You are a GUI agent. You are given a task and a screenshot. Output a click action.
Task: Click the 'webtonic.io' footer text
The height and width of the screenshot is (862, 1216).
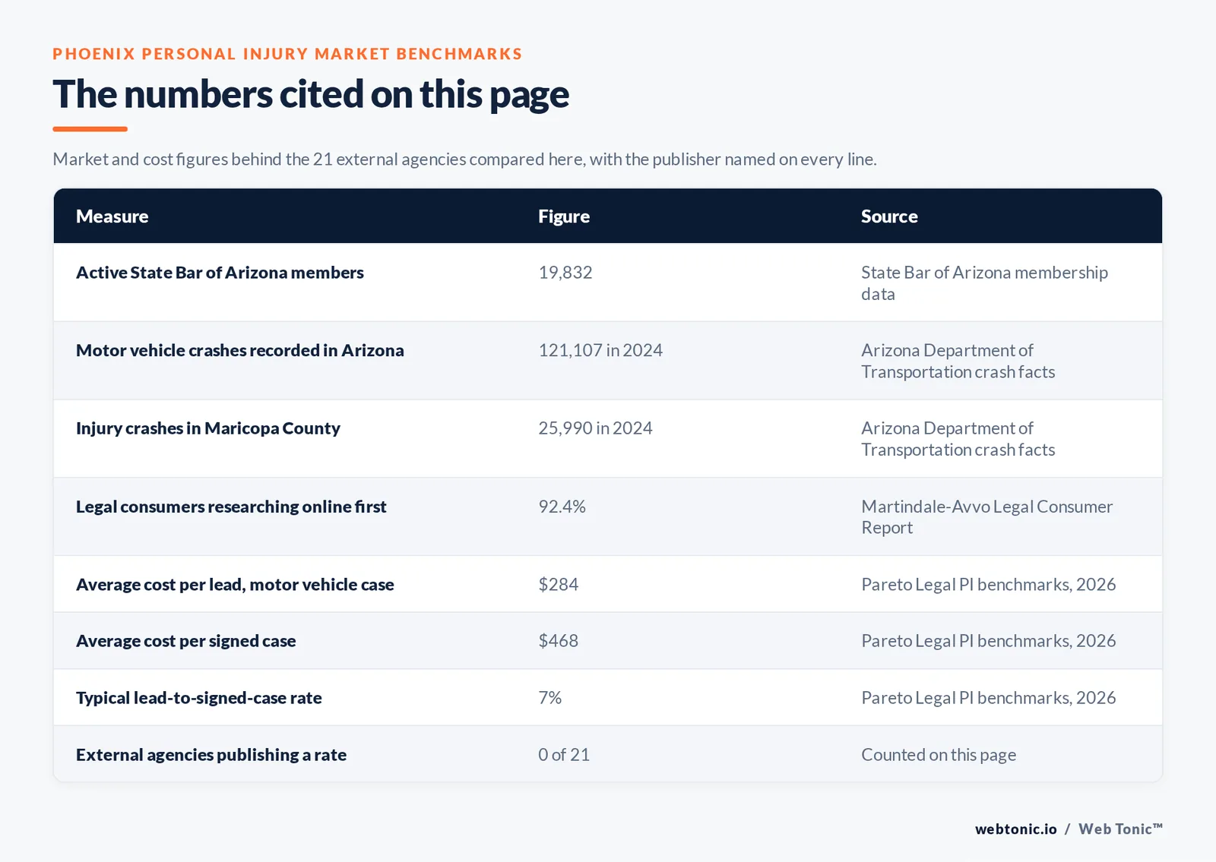tap(1016, 829)
